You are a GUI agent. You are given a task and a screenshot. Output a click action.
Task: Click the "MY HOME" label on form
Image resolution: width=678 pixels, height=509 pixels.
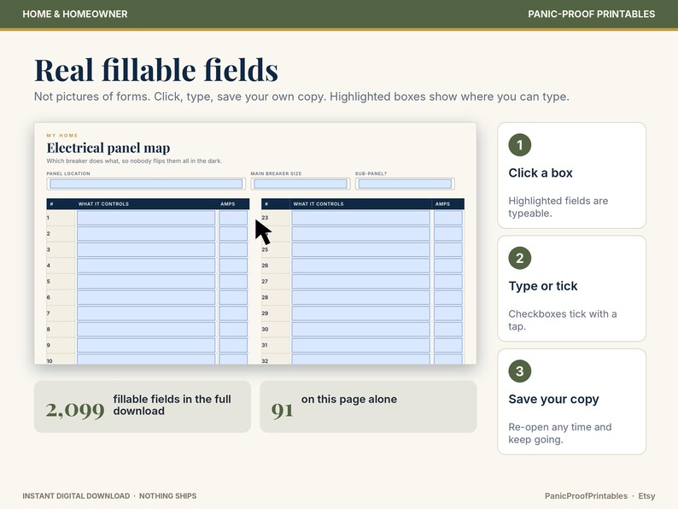62,135
